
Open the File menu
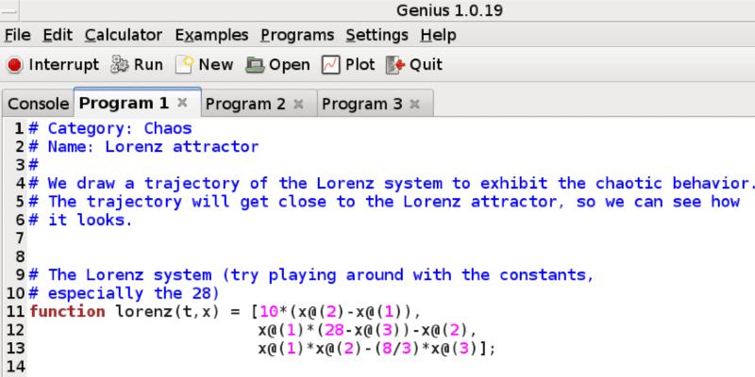point(18,35)
